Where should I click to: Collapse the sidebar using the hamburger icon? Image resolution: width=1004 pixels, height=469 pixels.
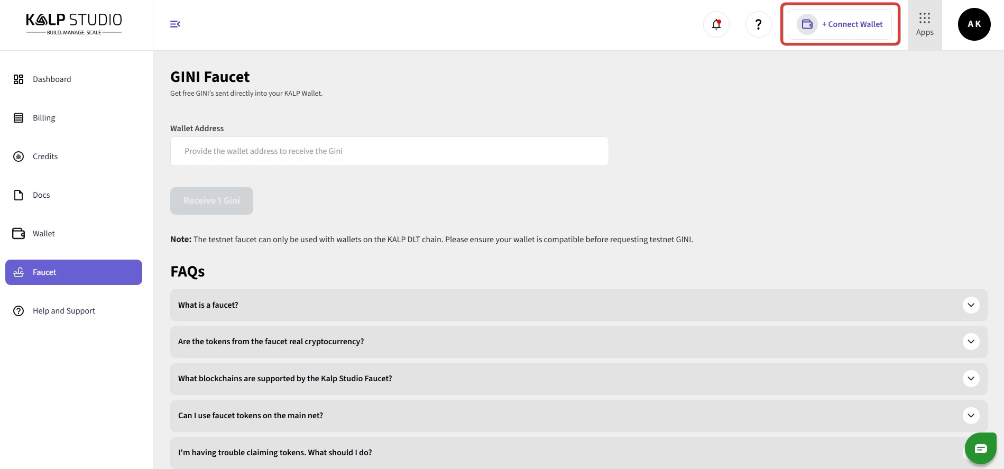pyautogui.click(x=175, y=24)
